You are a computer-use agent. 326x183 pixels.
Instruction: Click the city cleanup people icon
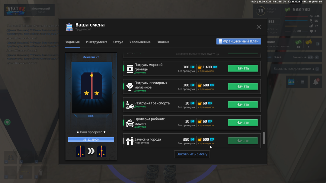(x=130, y=141)
